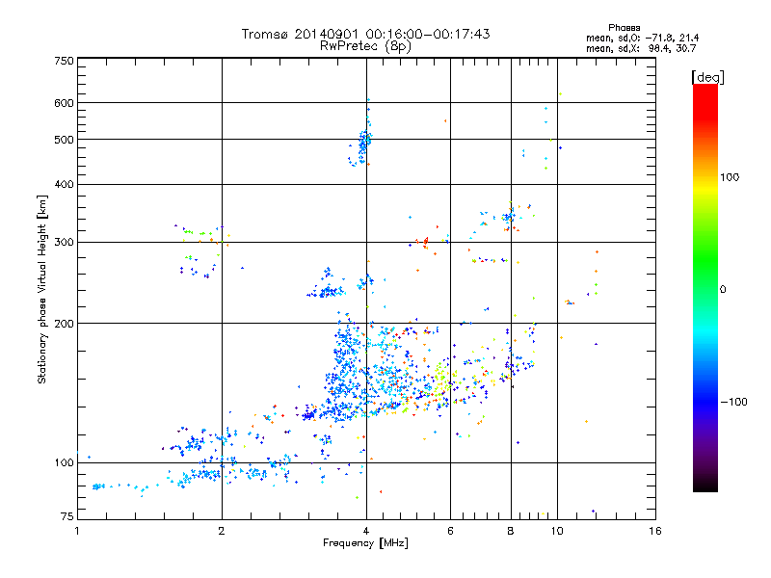Screen dimensions: 771x578
Task: Select the 'RwPretec (8p)' subtitle text
Action: click(x=365, y=46)
